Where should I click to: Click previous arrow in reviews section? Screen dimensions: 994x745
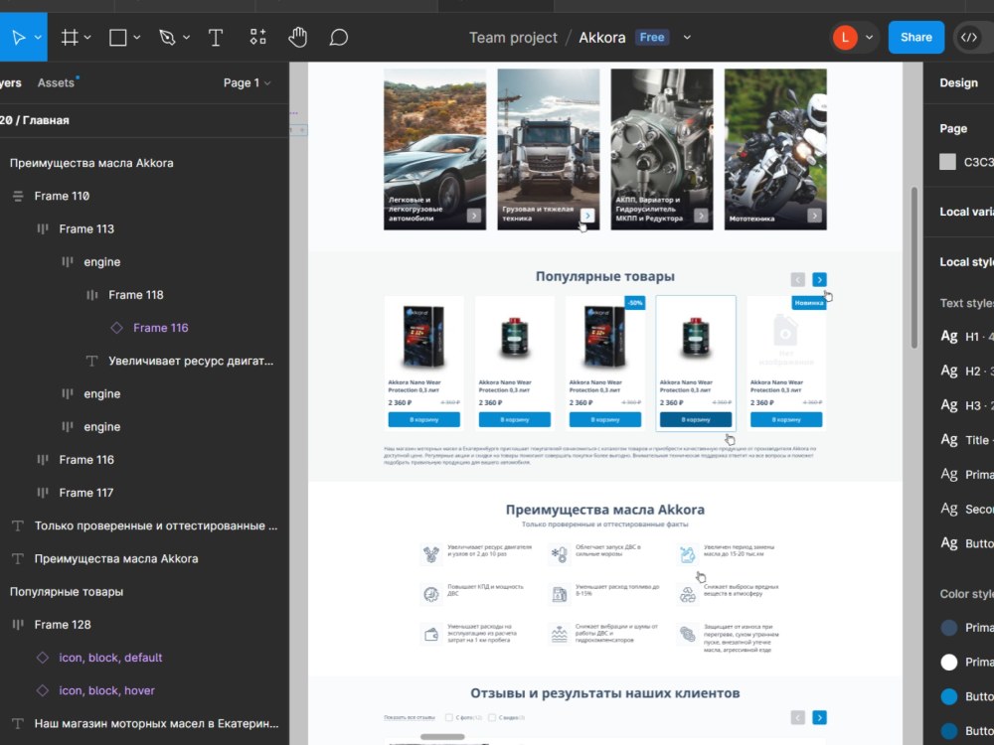point(797,717)
